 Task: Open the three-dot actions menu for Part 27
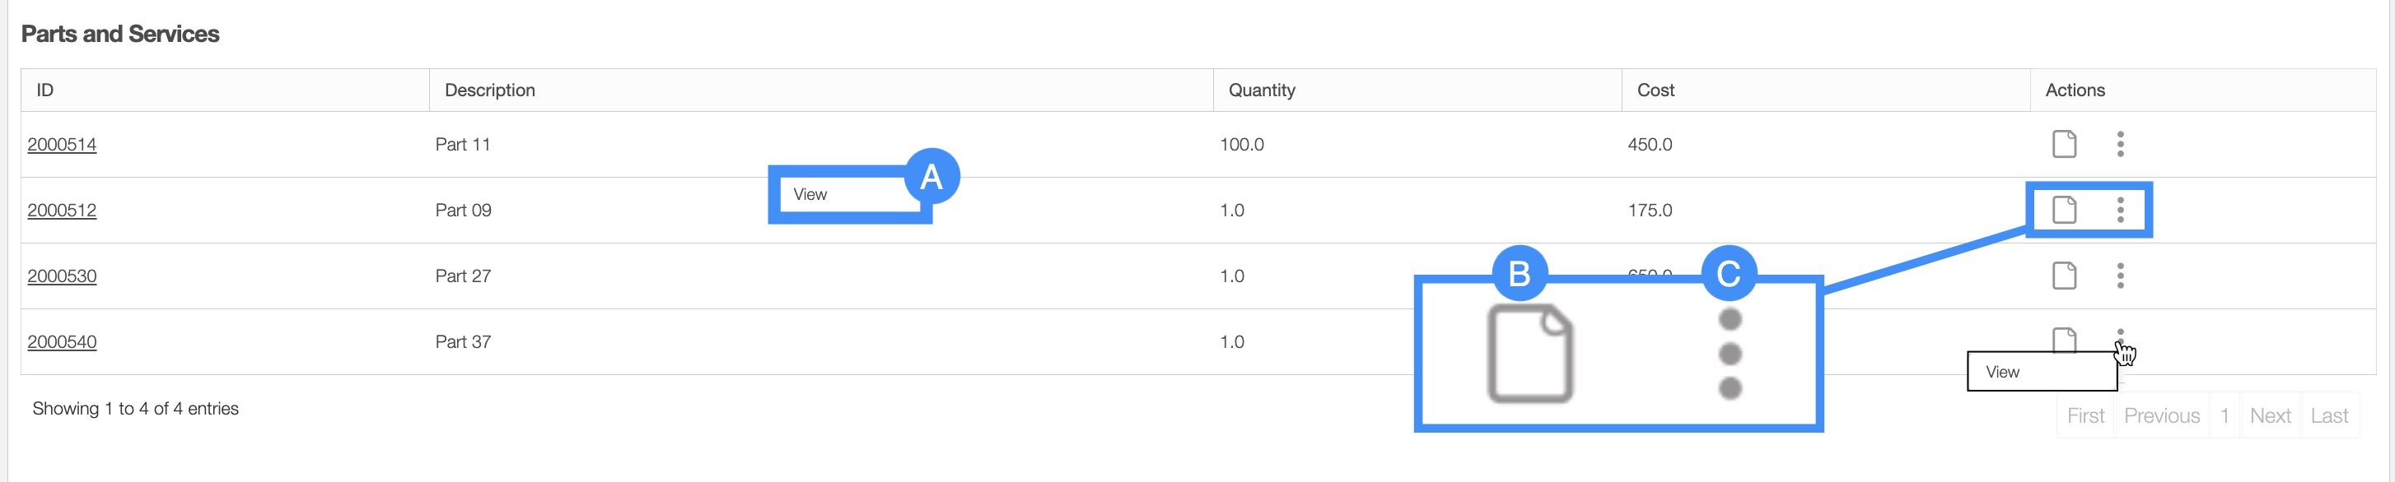coord(2121,275)
